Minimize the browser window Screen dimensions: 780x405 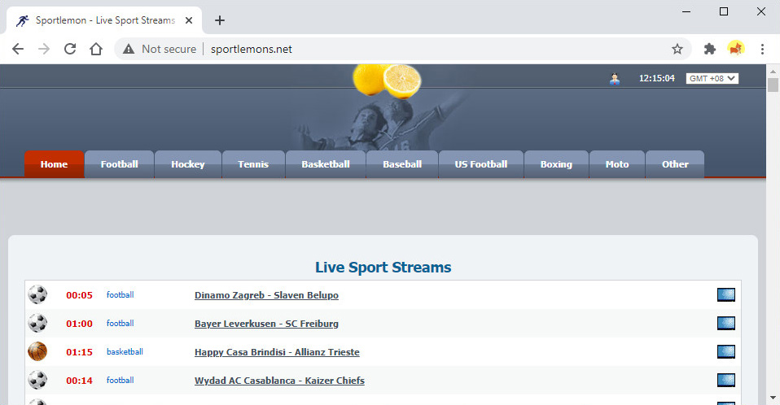click(x=686, y=11)
